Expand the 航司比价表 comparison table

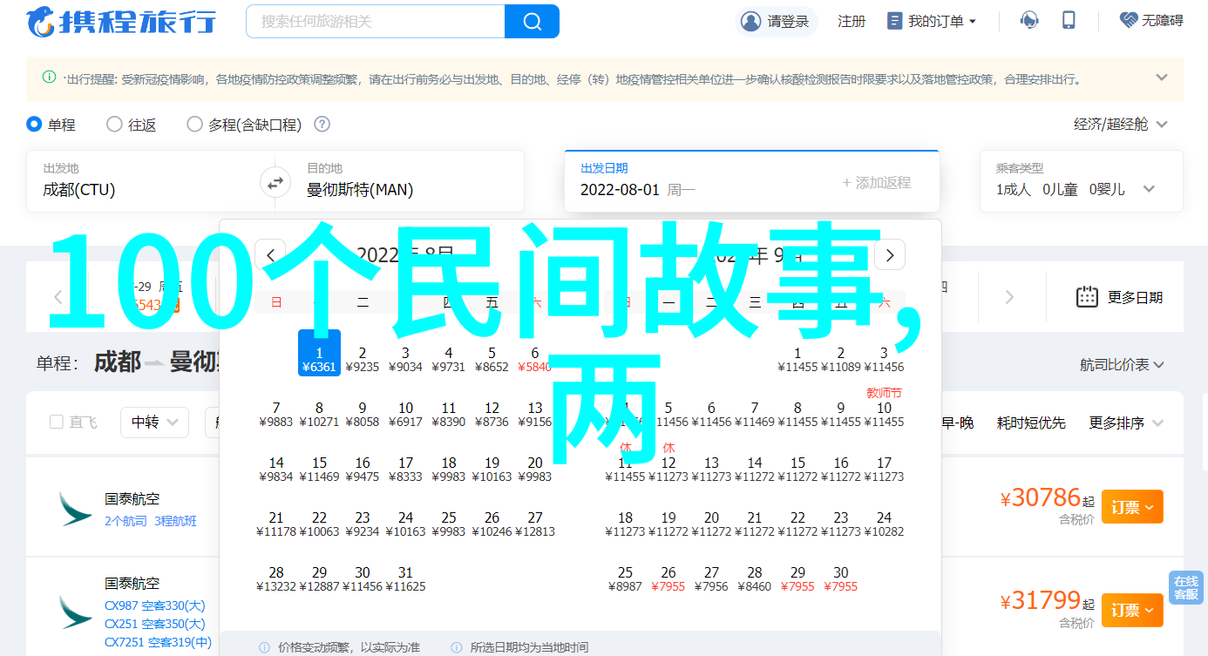(1123, 365)
